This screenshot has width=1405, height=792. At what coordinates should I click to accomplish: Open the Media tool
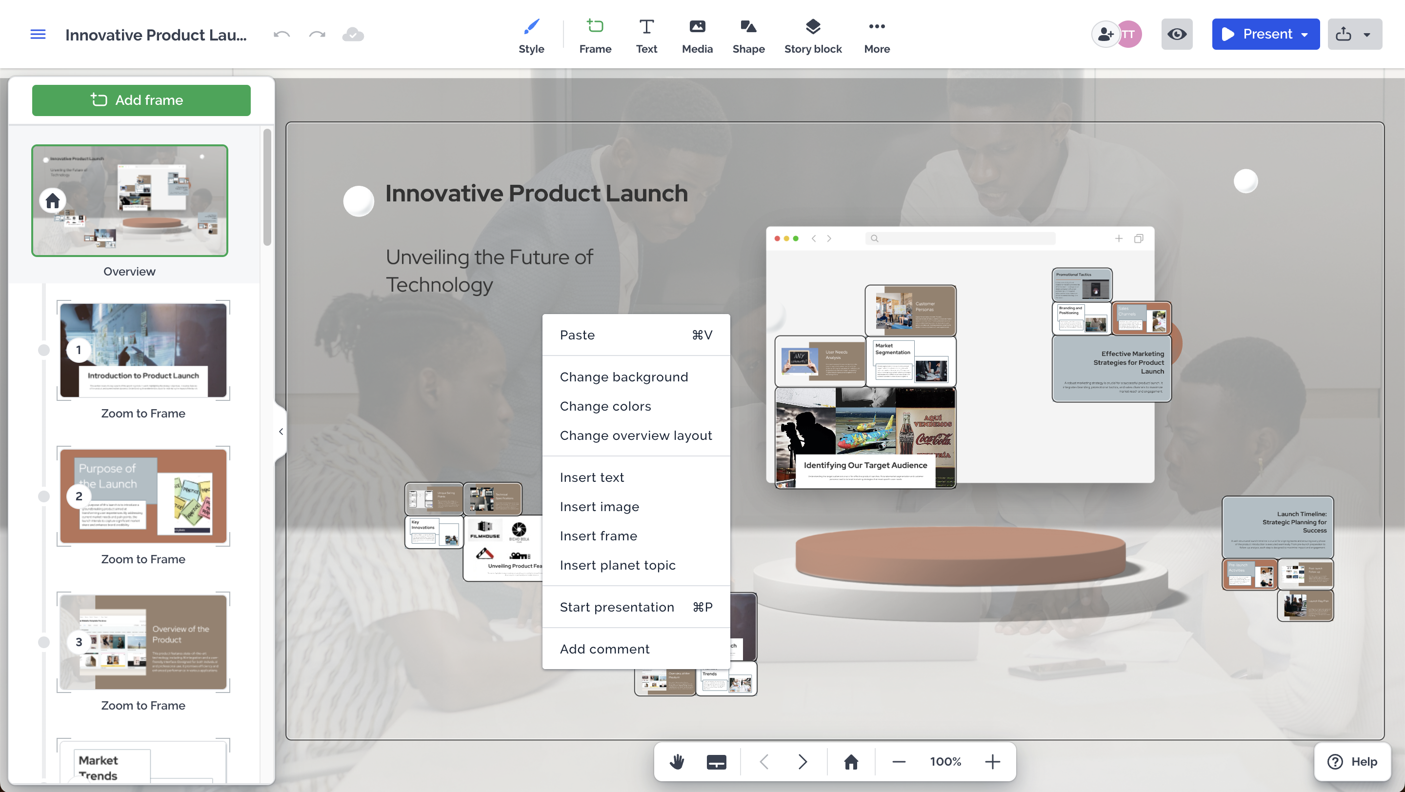coord(697,36)
